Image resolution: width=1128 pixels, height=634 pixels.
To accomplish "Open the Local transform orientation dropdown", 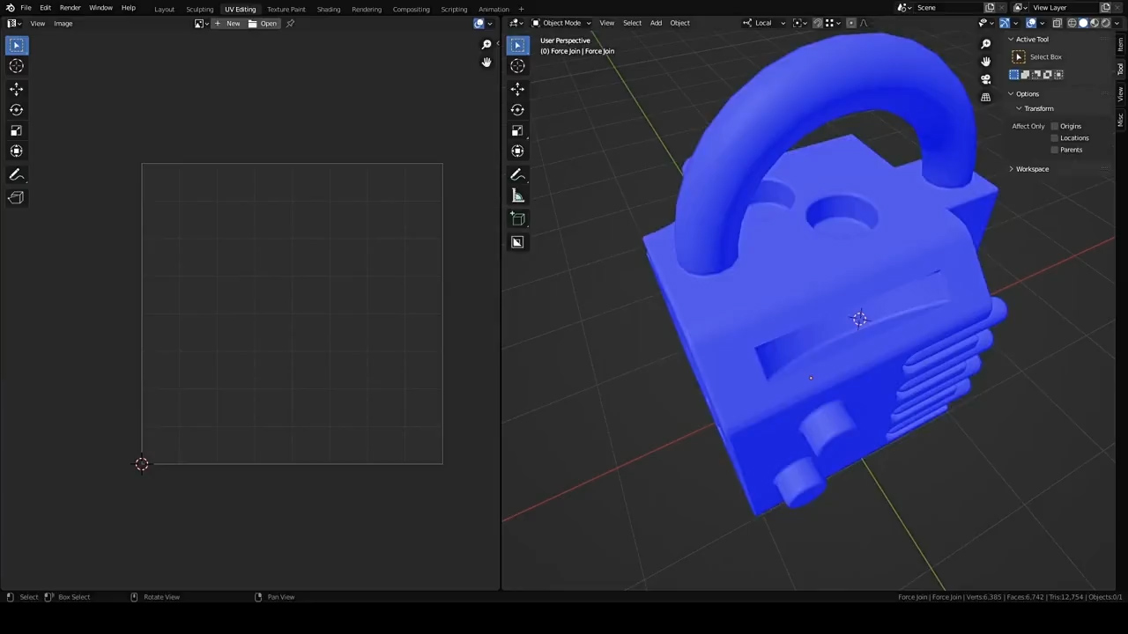I will (x=764, y=23).
